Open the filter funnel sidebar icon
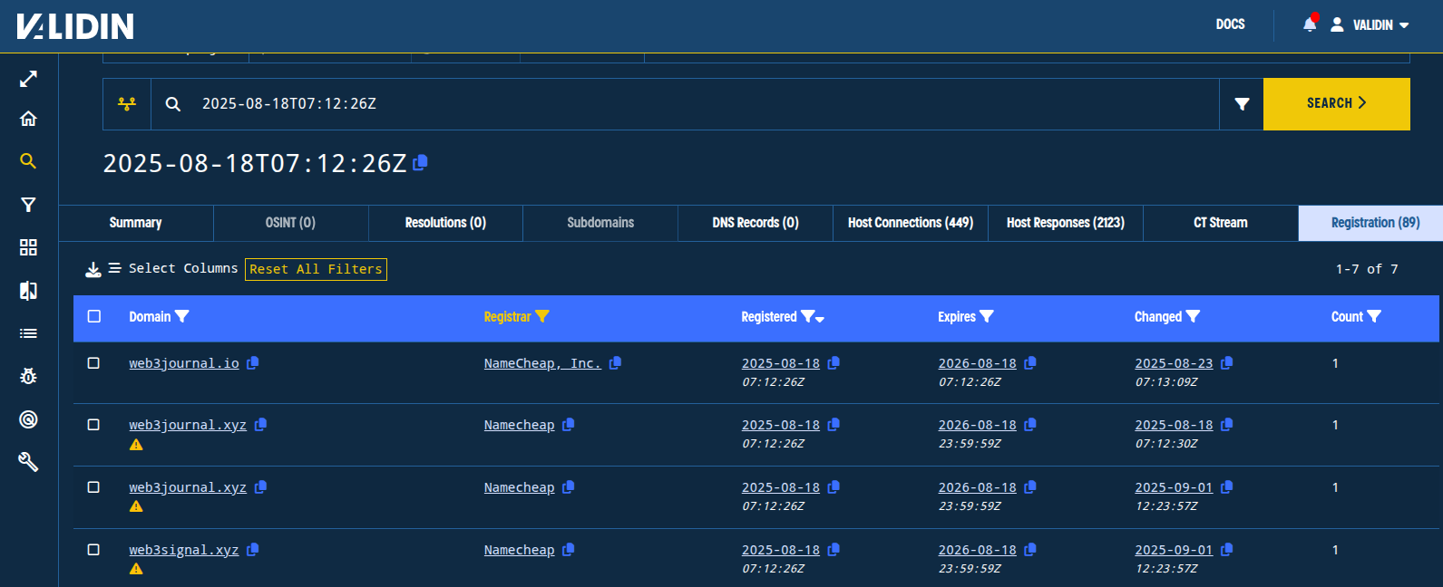The height and width of the screenshot is (587, 1443). pos(28,205)
